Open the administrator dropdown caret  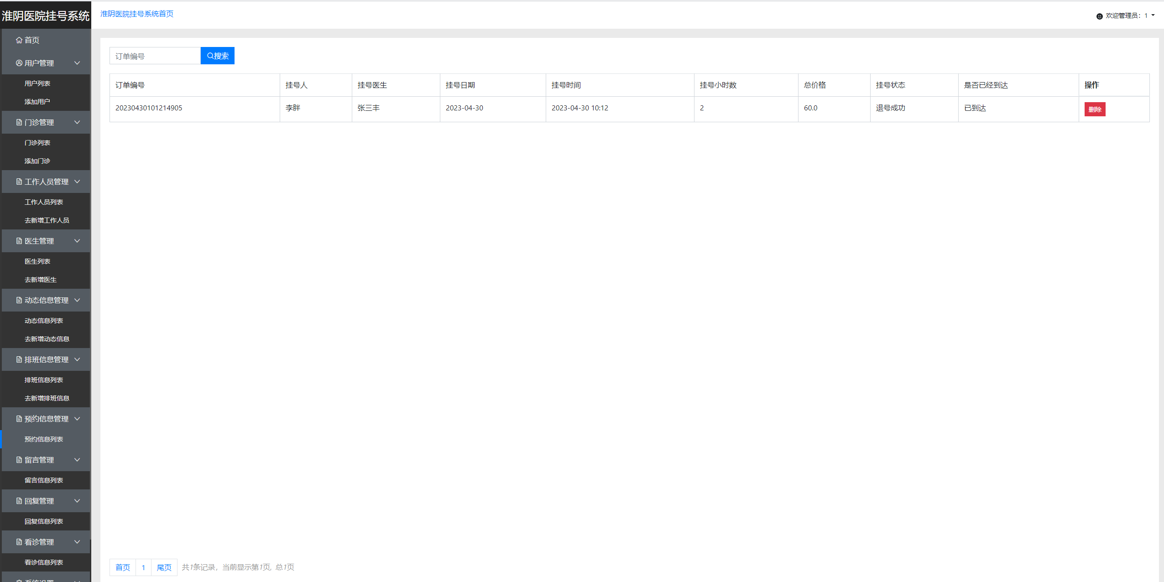(x=1153, y=16)
